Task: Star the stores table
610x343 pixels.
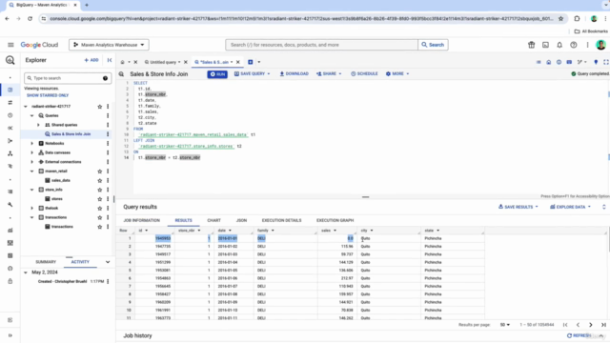Action: (x=99, y=199)
